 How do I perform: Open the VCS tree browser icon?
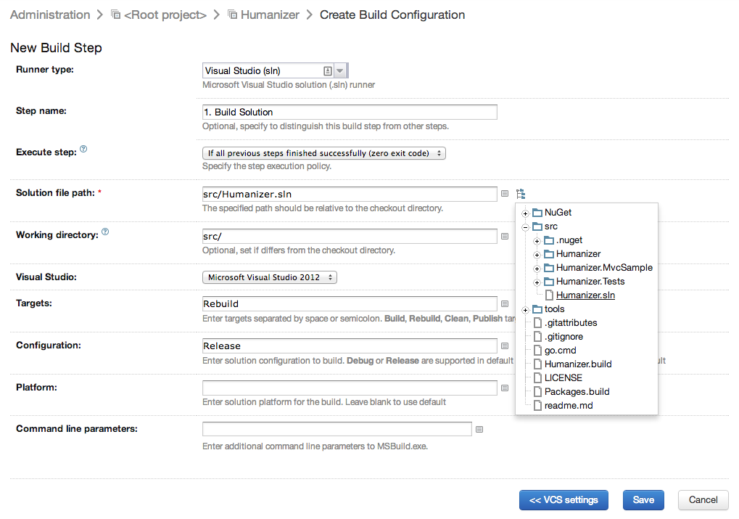520,194
